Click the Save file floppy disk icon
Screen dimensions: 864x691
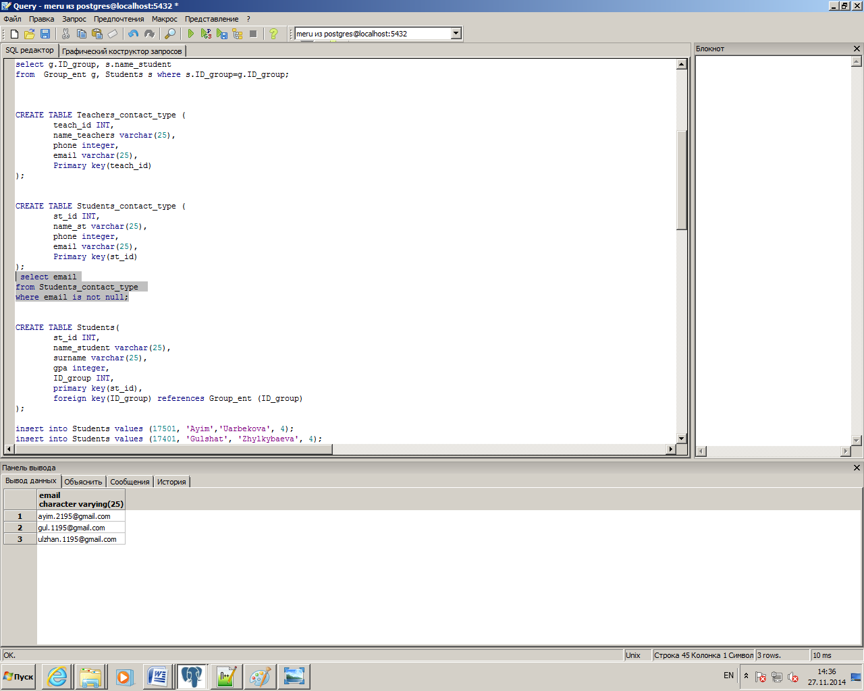[45, 34]
